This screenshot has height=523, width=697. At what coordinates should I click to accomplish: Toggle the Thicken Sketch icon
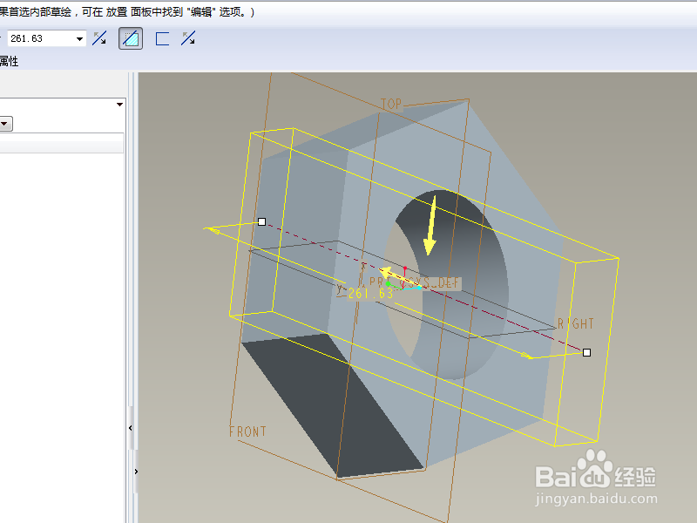162,38
